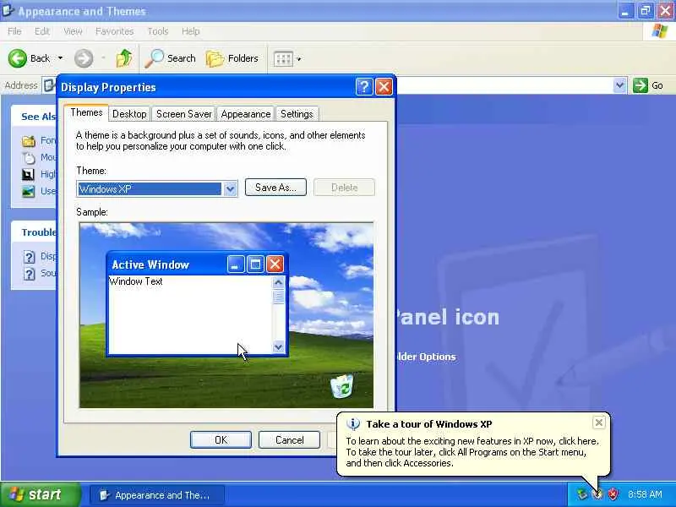Open the Favorites menu
Viewport: 676px width, 507px height.
point(114,31)
